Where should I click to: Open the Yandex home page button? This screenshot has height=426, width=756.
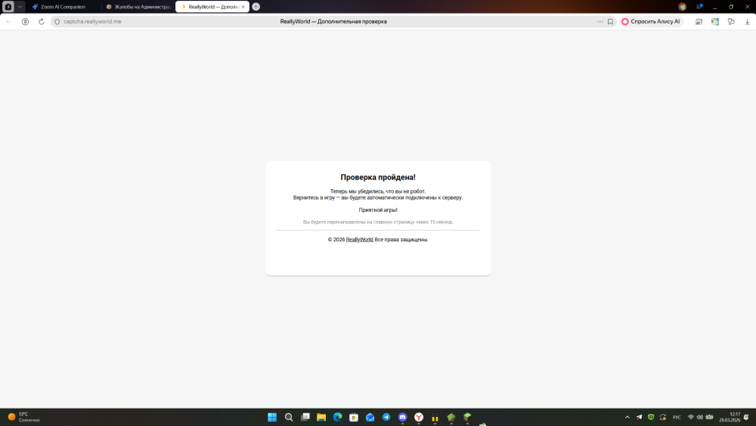25,22
